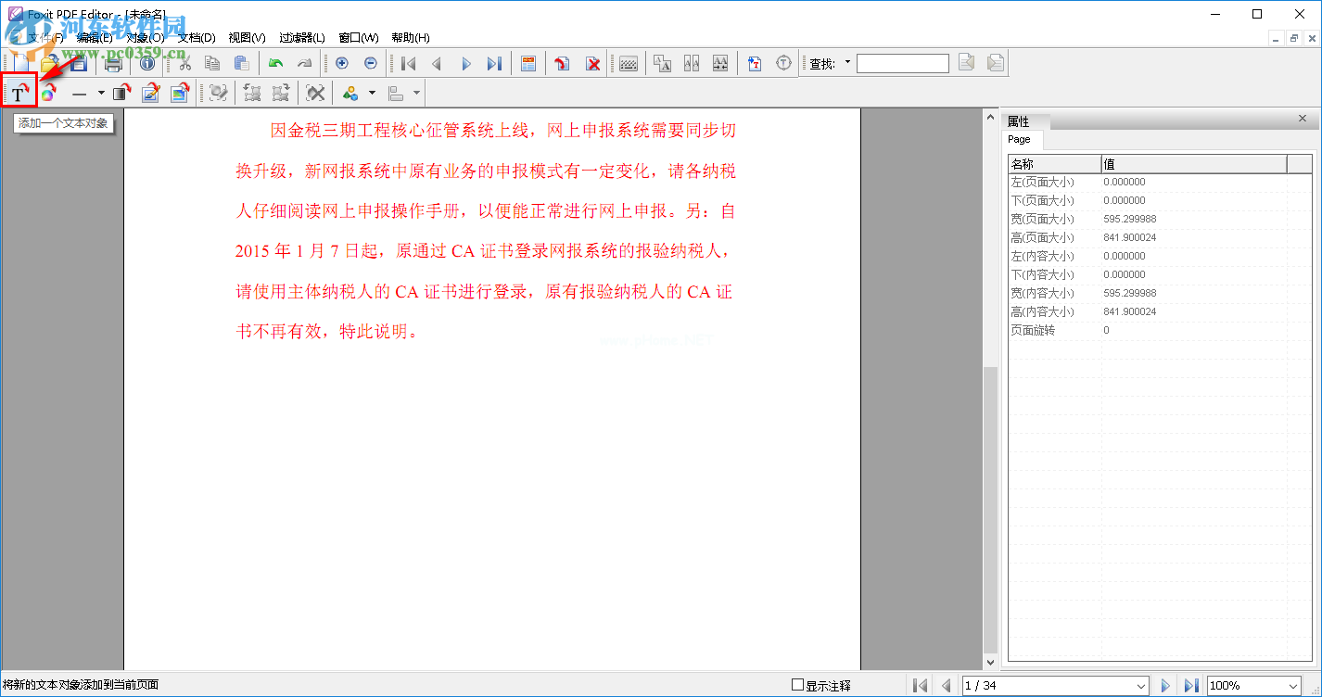Screen dimensions: 1322x697
Task: Click the find previous page icon
Action: (x=967, y=63)
